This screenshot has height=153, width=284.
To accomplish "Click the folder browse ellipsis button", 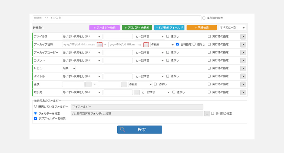I will [x=207, y=114].
